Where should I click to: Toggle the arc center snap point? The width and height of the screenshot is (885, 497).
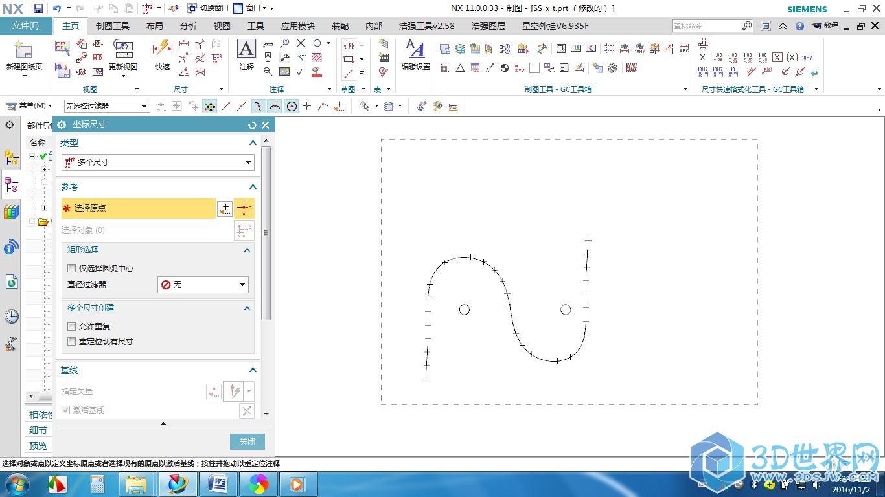tap(292, 106)
